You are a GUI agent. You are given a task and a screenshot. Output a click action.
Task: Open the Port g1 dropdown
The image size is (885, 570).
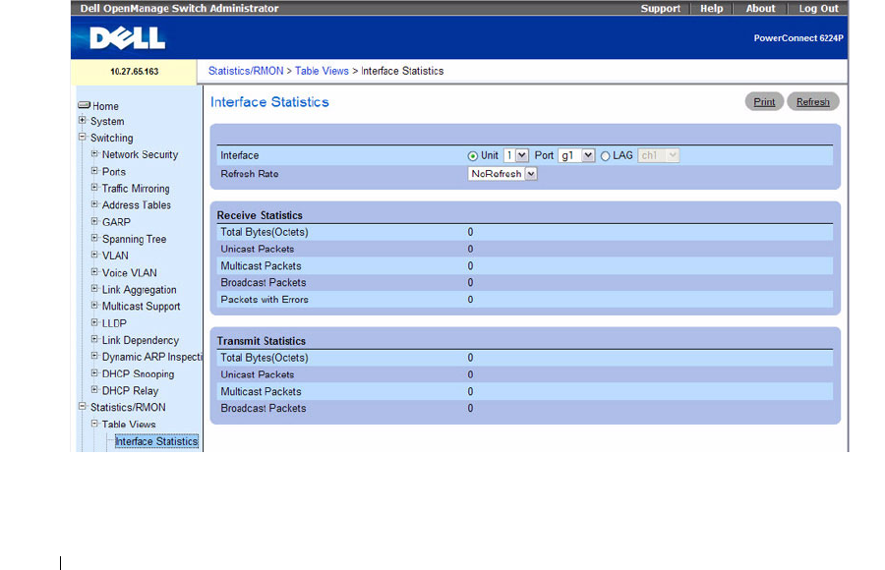point(576,155)
